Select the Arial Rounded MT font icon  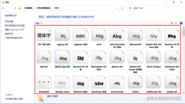coord(117,34)
